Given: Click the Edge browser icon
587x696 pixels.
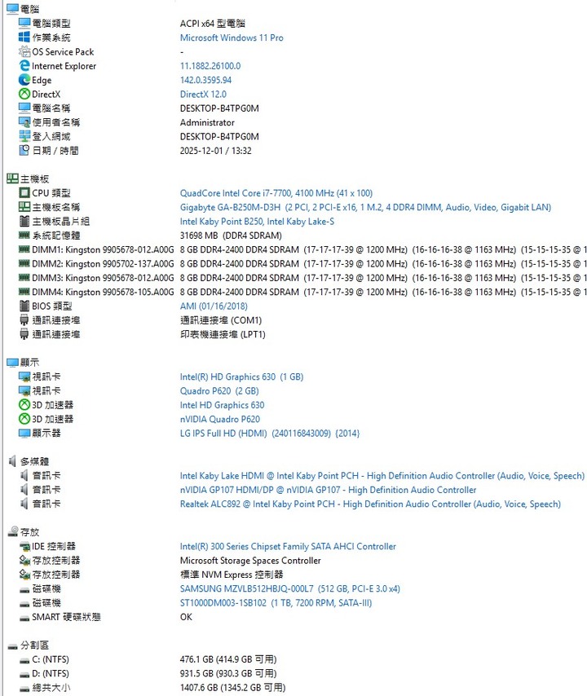Looking at the screenshot, I should coord(24,80).
